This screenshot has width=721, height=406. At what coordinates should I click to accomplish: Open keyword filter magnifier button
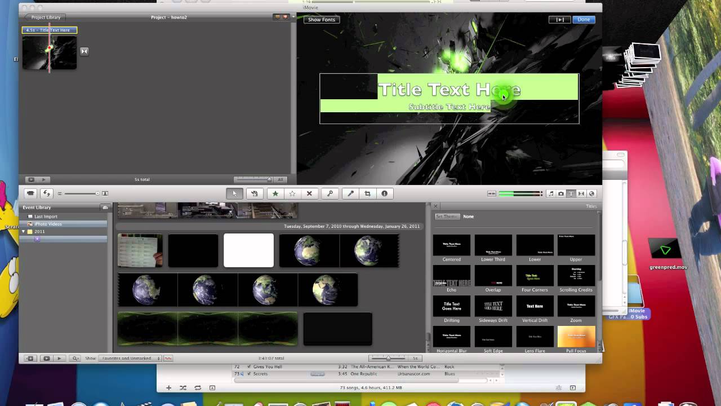coord(75,358)
